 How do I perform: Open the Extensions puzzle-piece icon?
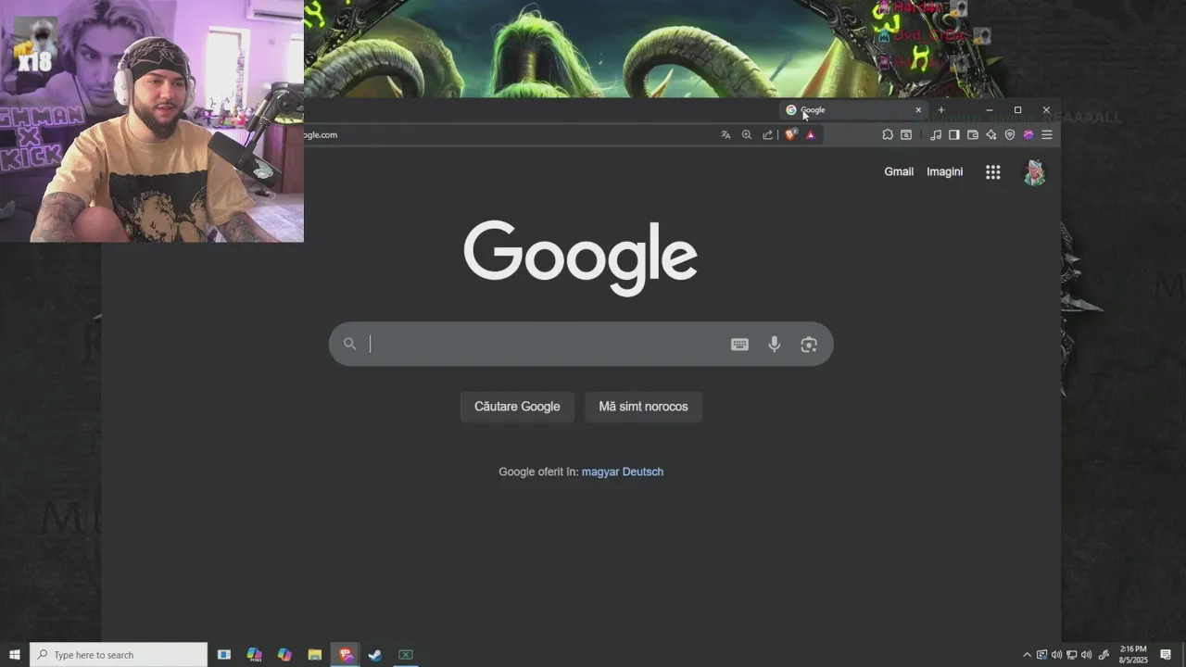[x=888, y=135]
